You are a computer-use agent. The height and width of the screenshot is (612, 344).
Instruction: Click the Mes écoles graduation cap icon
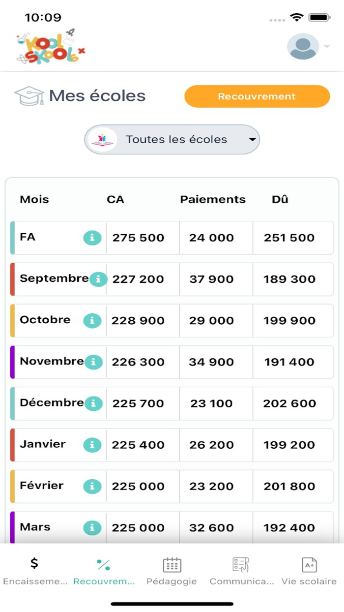point(29,96)
